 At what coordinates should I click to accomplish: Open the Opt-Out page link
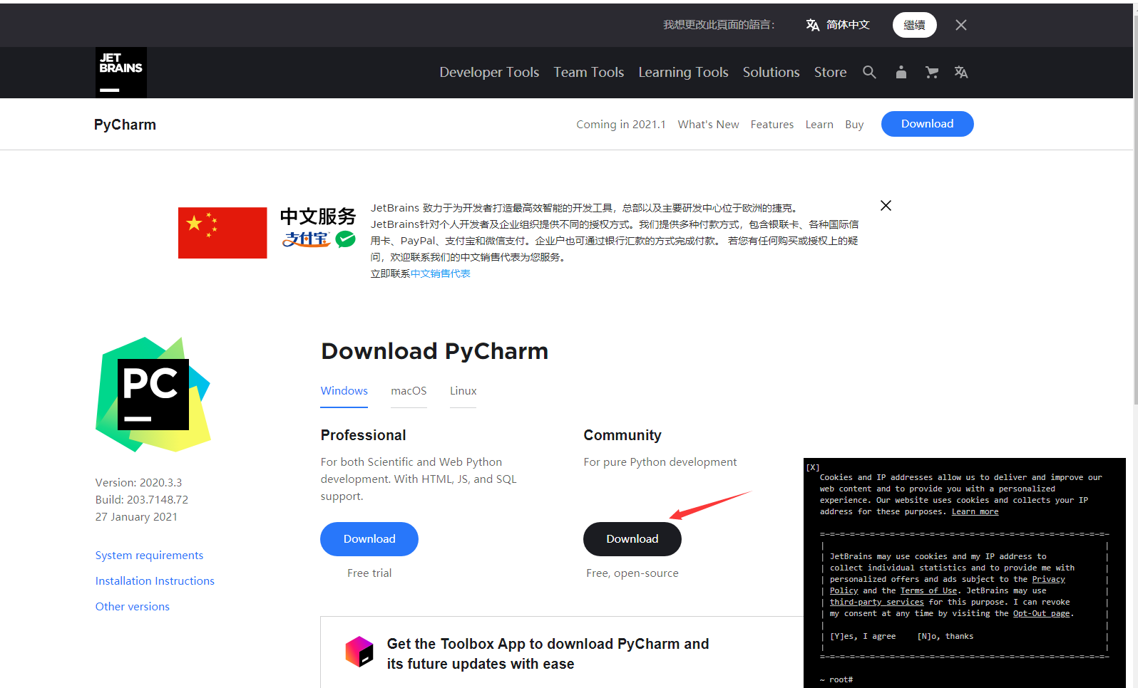coord(1041,613)
